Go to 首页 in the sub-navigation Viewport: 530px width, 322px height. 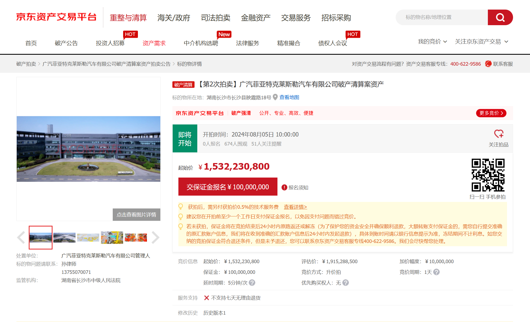(31, 43)
